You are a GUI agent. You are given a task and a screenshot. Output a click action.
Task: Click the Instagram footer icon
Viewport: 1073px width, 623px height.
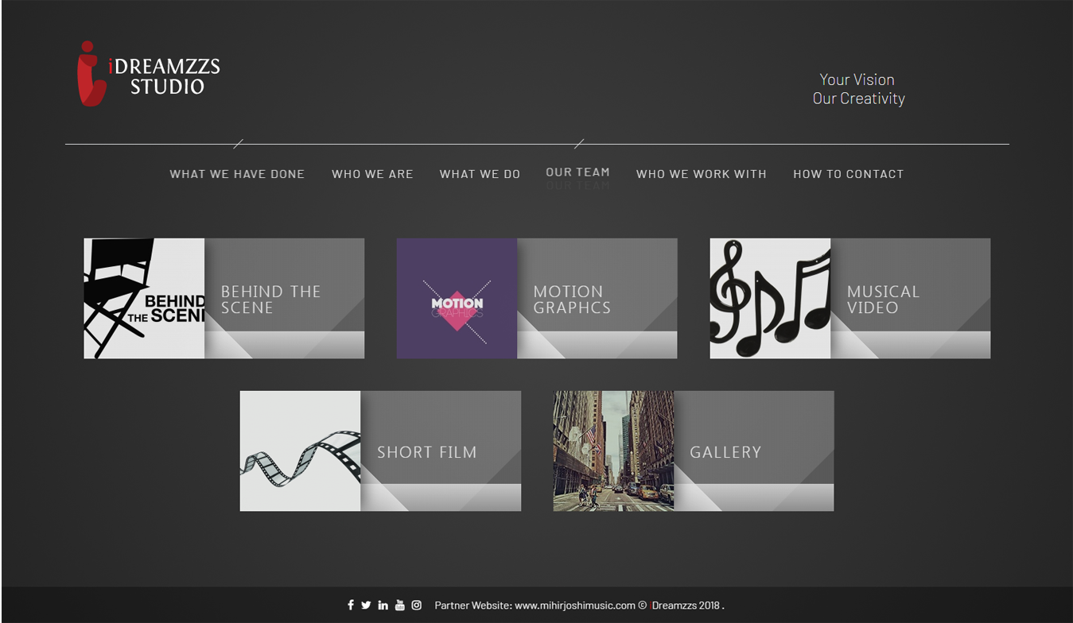416,605
